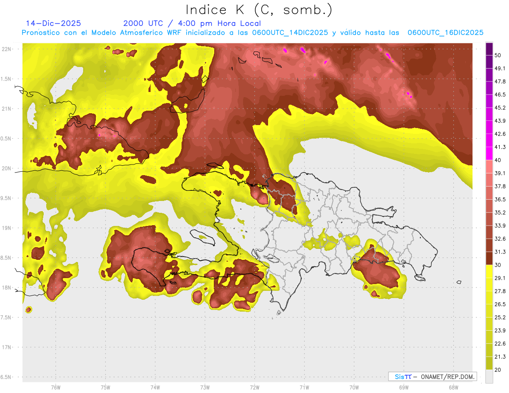Click the gray swatch below 20
The width and height of the screenshot is (509, 393).
[489, 376]
